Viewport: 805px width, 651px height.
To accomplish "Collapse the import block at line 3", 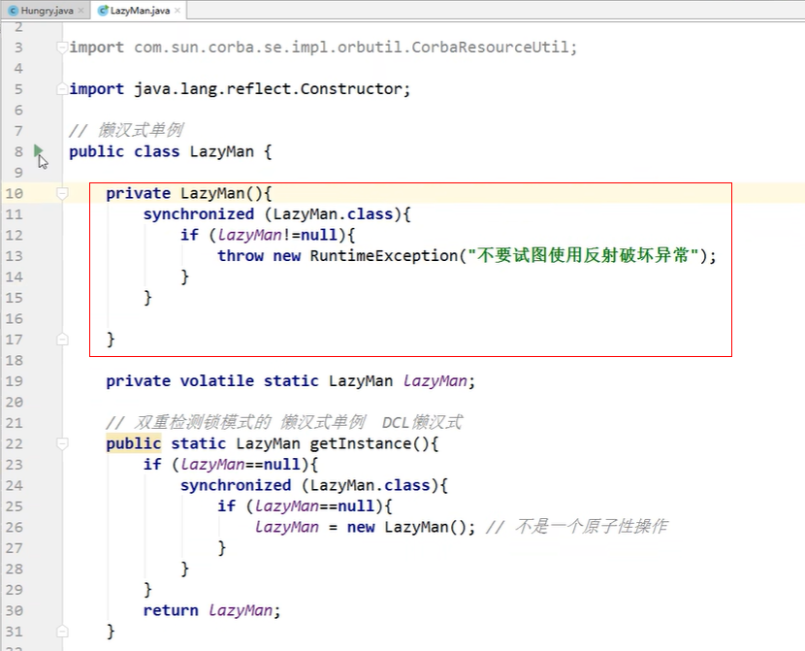I will tap(62, 48).
